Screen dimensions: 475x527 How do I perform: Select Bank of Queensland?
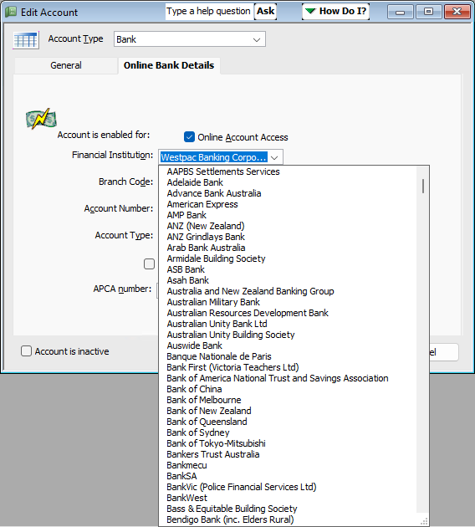(207, 422)
